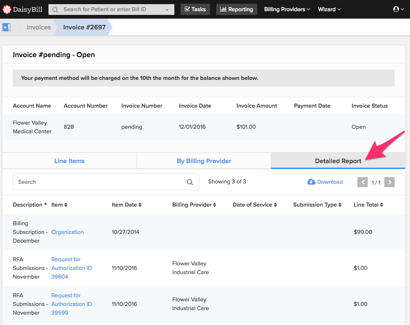The image size is (410, 325).
Task: Sort by Description column
Action: click(30, 205)
